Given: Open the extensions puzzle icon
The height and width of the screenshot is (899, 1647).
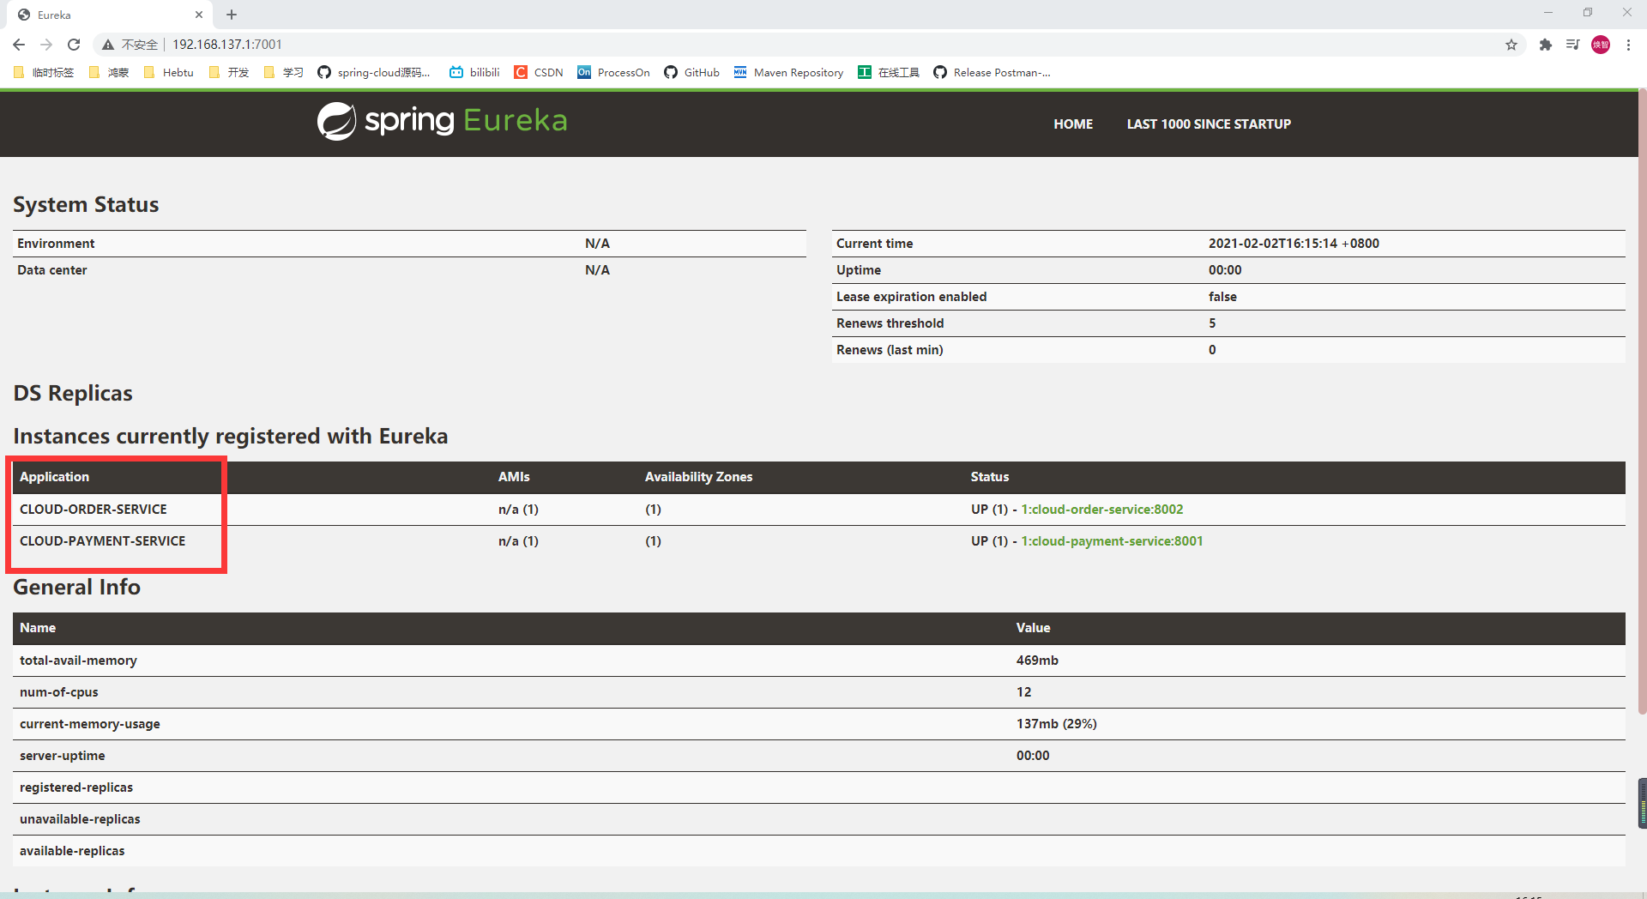Looking at the screenshot, I should point(1545,45).
